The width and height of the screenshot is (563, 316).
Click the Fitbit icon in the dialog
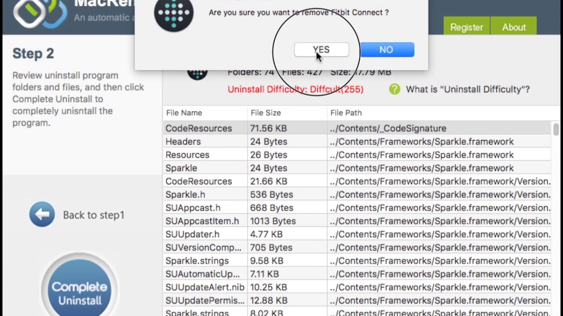[174, 13]
